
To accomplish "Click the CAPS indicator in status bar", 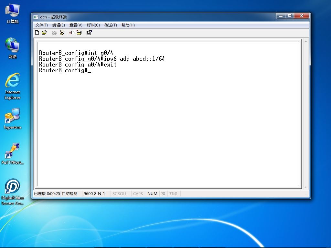I will click(x=138, y=194).
